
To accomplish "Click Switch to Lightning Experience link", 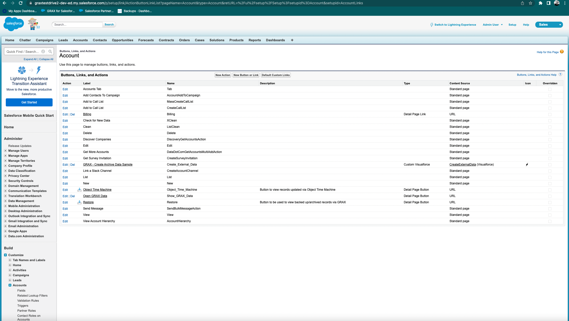I will pyautogui.click(x=455, y=25).
